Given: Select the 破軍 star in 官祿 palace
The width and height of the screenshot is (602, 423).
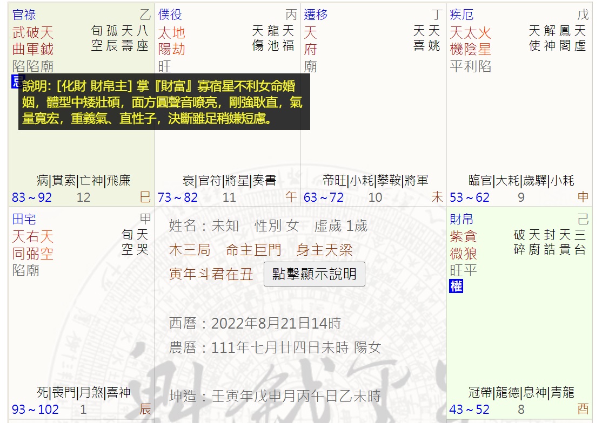Looking at the screenshot, I should click(x=32, y=40).
